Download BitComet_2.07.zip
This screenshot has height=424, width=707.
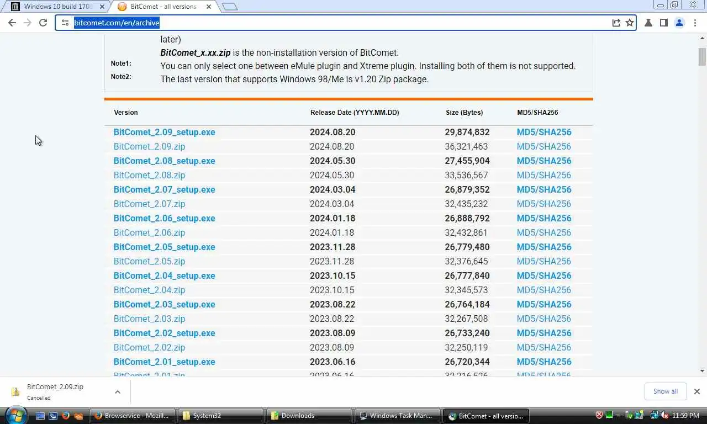coord(149,204)
